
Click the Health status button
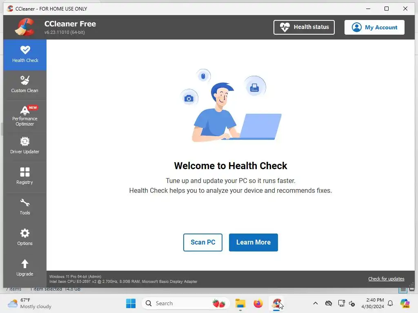pyautogui.click(x=304, y=27)
